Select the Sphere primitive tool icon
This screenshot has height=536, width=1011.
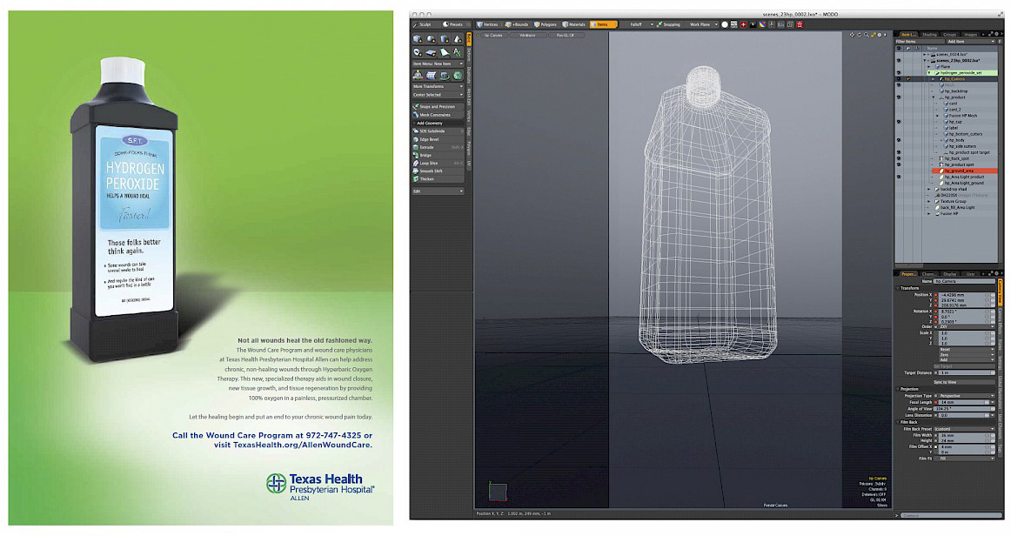[432, 38]
